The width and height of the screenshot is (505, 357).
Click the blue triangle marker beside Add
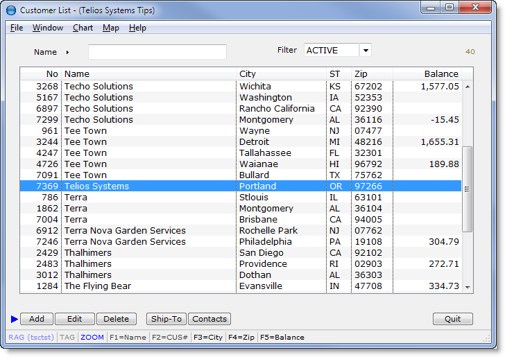(15, 319)
